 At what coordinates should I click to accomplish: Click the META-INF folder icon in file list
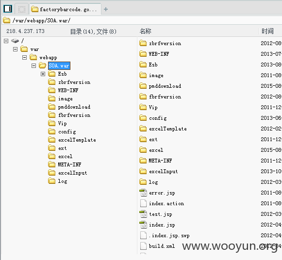pyautogui.click(x=143, y=161)
